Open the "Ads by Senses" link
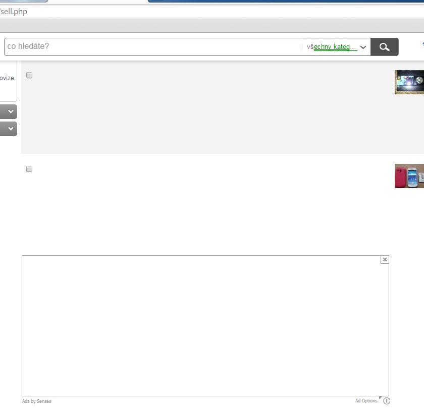The height and width of the screenshot is (418, 424). [x=36, y=401]
